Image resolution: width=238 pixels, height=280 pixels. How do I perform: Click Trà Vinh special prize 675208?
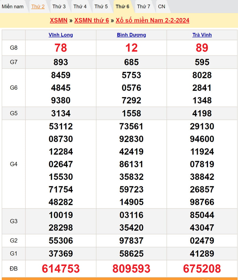pyautogui.click(x=202, y=268)
